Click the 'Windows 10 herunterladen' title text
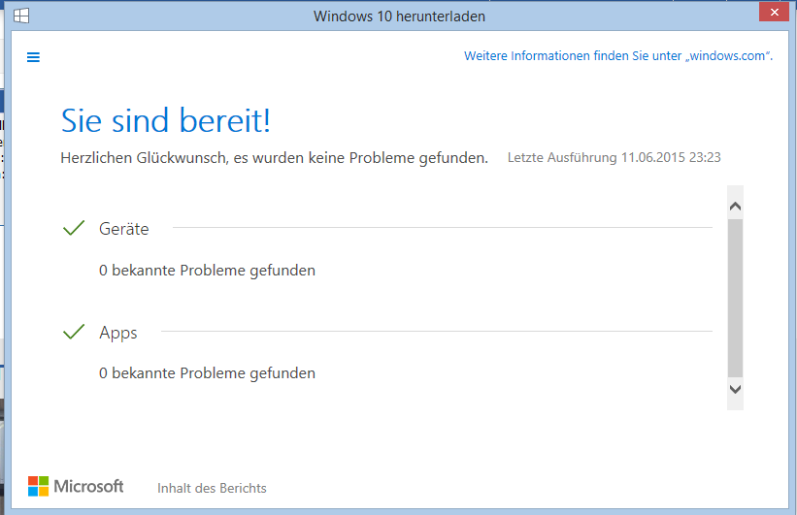This screenshot has height=515, width=797. pyautogui.click(x=399, y=16)
